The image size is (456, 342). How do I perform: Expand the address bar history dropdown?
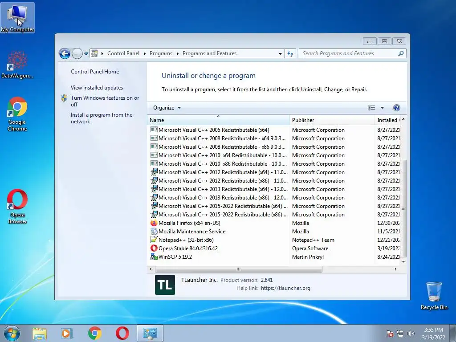(280, 53)
